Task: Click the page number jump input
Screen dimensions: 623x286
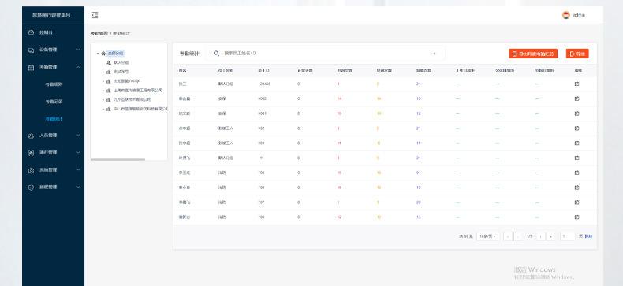Action: click(568, 236)
